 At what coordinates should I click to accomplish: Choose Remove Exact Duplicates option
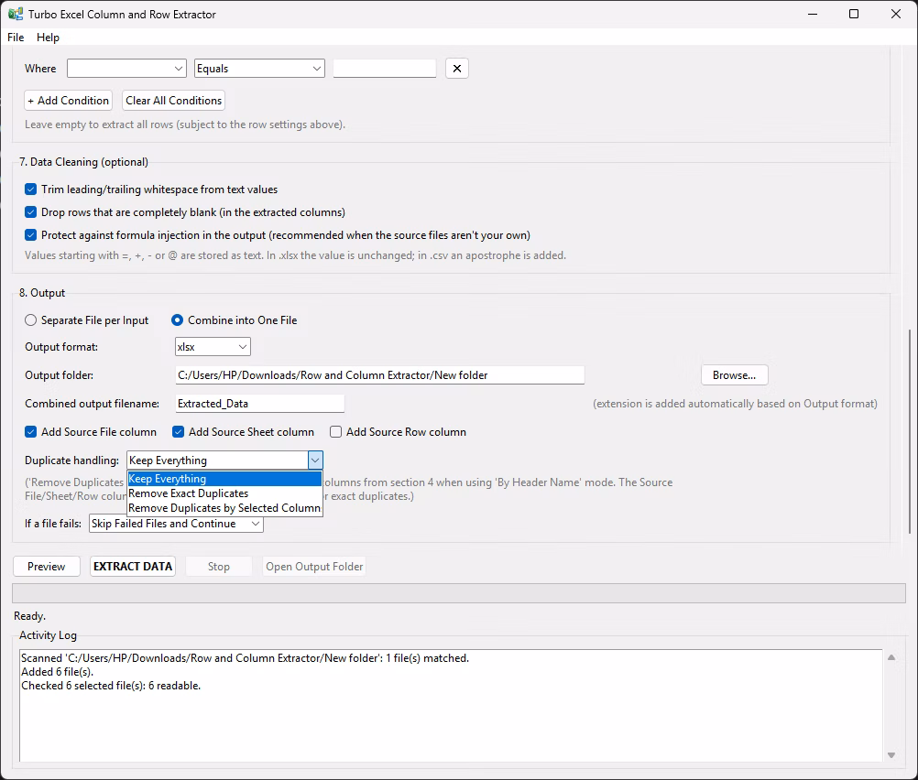coord(224,493)
